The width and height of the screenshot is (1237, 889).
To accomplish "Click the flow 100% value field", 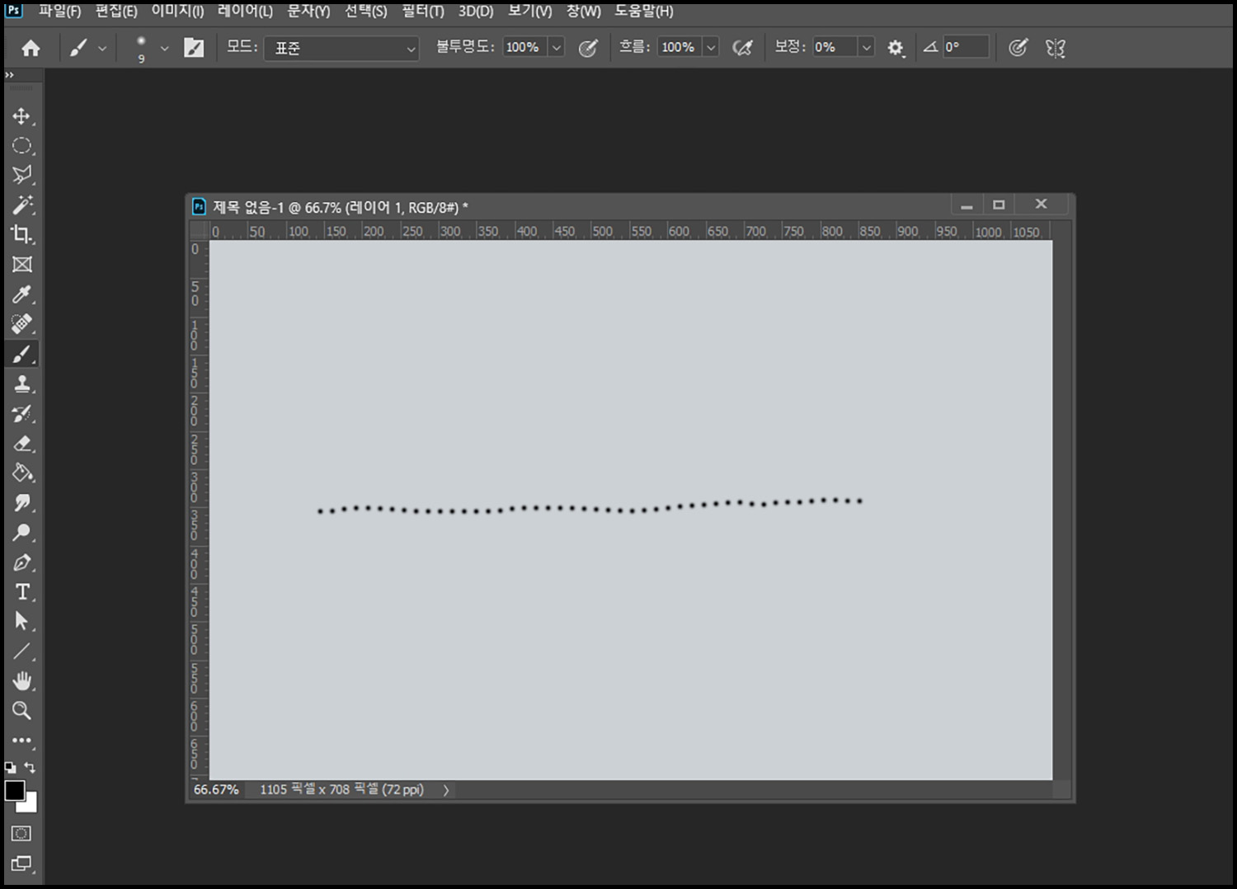I will click(x=680, y=48).
